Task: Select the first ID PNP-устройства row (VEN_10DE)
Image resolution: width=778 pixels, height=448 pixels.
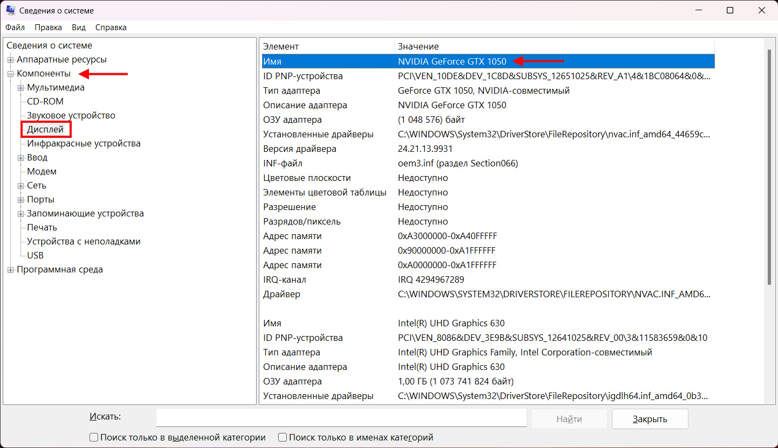Action: [487, 76]
